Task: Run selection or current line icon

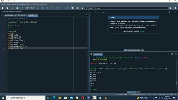Action: click(x=38, y=8)
